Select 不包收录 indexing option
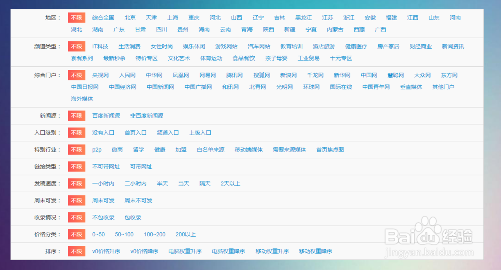 point(103,217)
